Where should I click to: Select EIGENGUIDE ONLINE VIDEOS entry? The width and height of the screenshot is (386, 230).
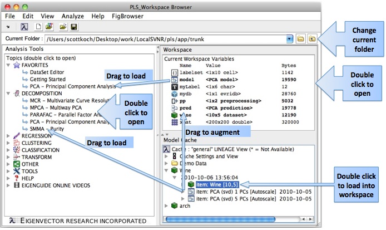click(56, 185)
